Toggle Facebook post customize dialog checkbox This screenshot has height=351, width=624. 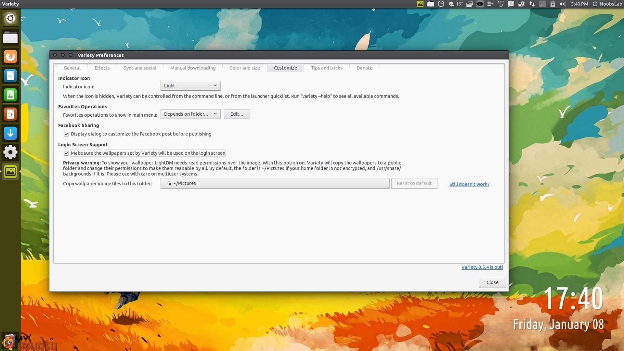click(66, 134)
